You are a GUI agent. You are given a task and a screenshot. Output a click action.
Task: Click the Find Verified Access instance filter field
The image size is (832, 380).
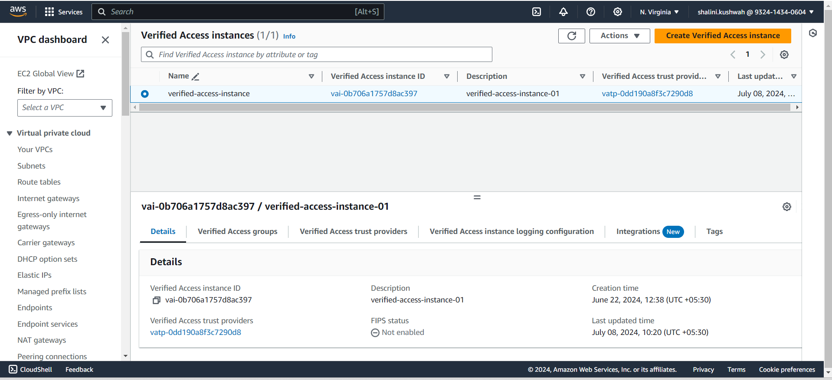[x=317, y=55]
